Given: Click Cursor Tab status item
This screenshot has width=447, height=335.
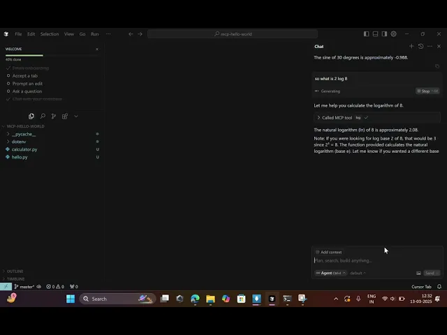Looking at the screenshot, I should point(421,287).
